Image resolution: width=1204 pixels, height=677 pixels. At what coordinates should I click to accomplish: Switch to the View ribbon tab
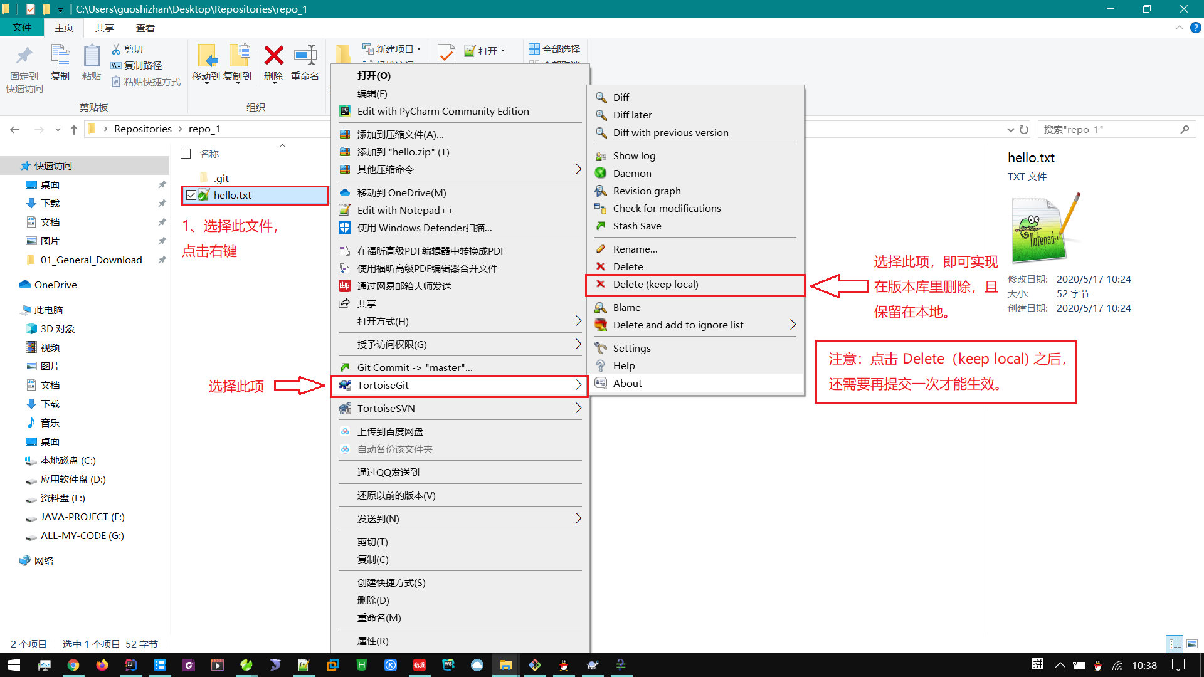[x=145, y=28]
